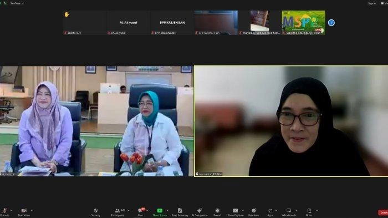Viewport: 388px width, 218px height.
Task: Expand caption options arrow beside Show Captions
Action: coord(243,211)
